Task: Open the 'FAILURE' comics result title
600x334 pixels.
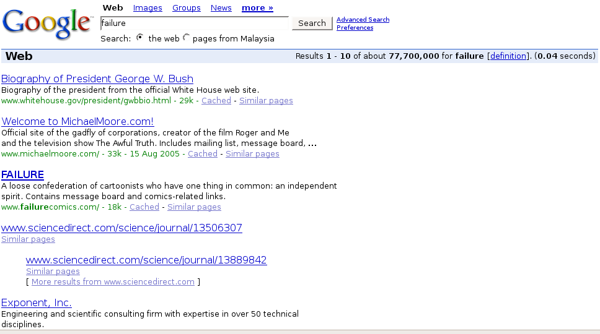Action: (22, 174)
